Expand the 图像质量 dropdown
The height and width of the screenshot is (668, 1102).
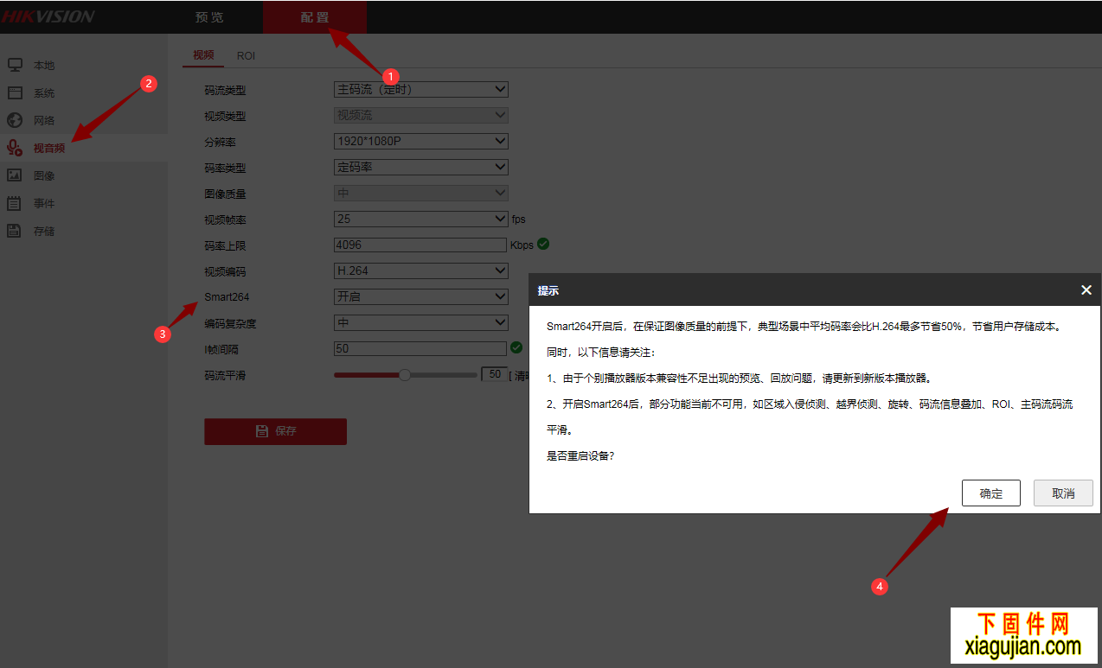(x=421, y=193)
